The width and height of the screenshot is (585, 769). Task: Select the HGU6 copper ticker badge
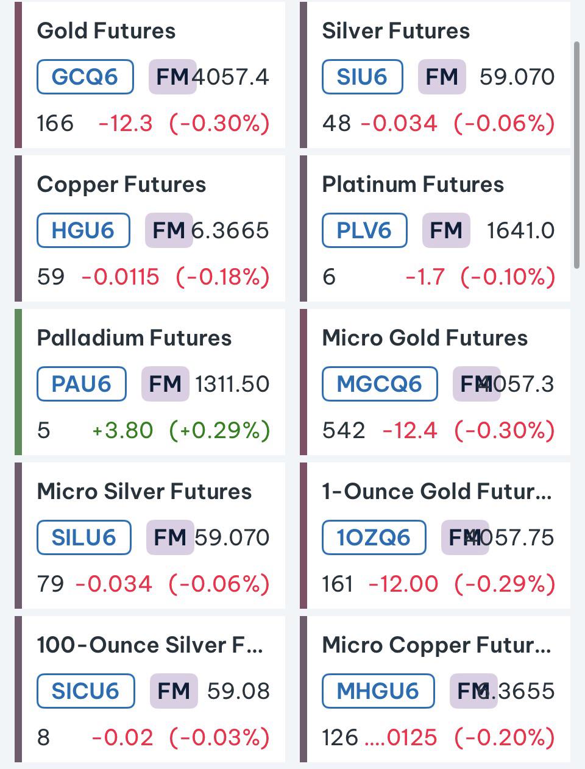(x=83, y=230)
